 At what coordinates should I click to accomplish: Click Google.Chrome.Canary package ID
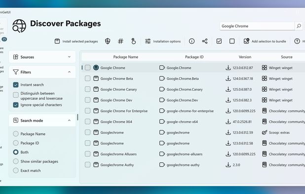point(185,90)
